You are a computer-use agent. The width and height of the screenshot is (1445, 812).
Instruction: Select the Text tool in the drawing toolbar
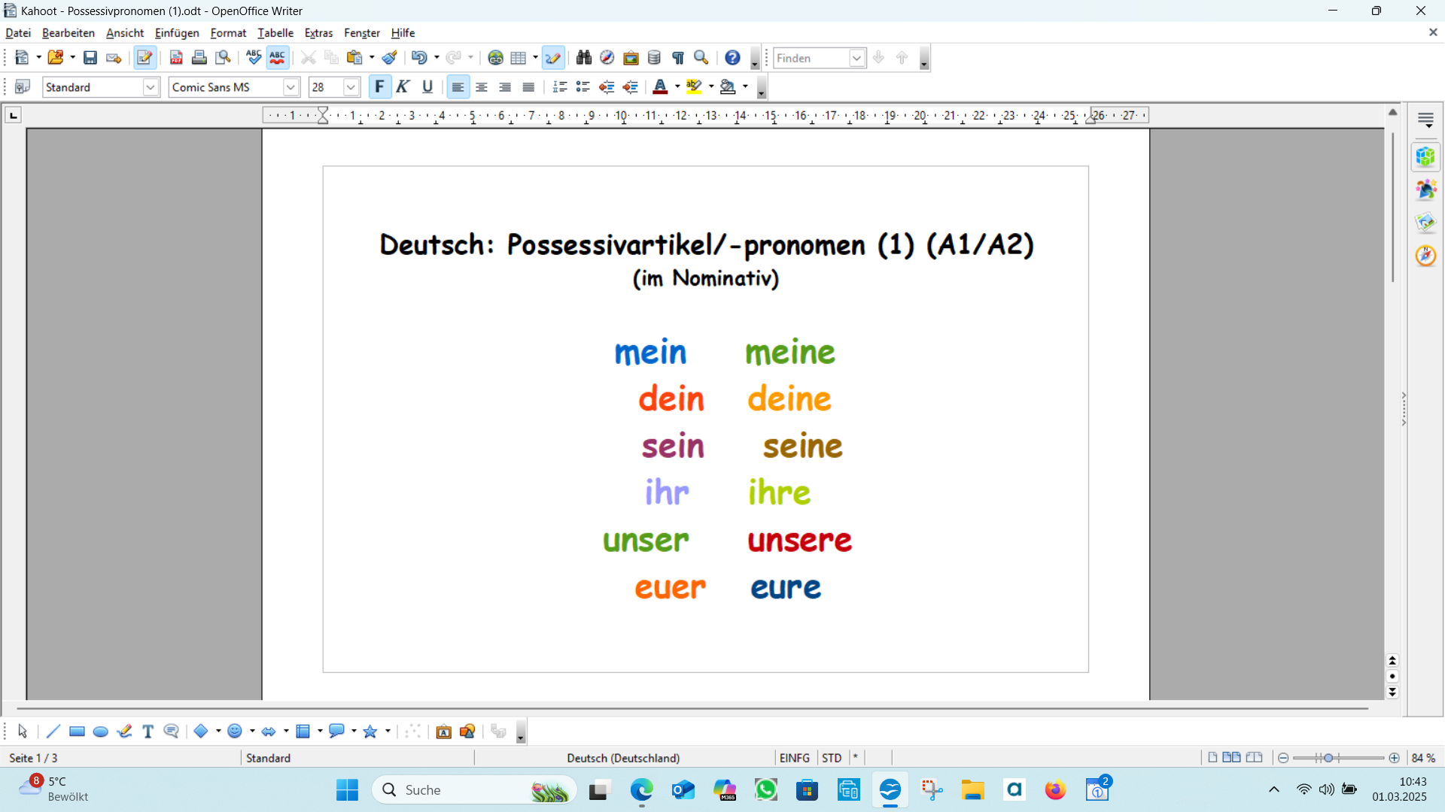pyautogui.click(x=148, y=731)
